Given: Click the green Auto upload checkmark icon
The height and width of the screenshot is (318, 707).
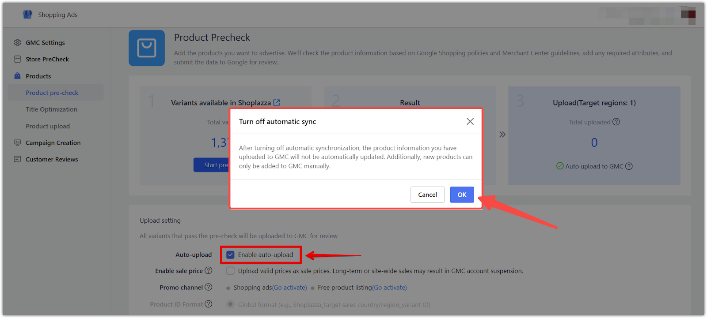Looking at the screenshot, I should coord(560,166).
